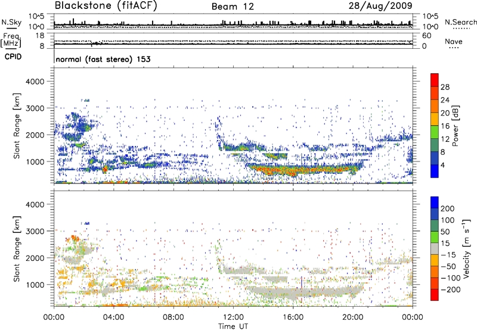Click the "18" frequency axis label
This screenshot has height=330, width=477.
(40, 36)
